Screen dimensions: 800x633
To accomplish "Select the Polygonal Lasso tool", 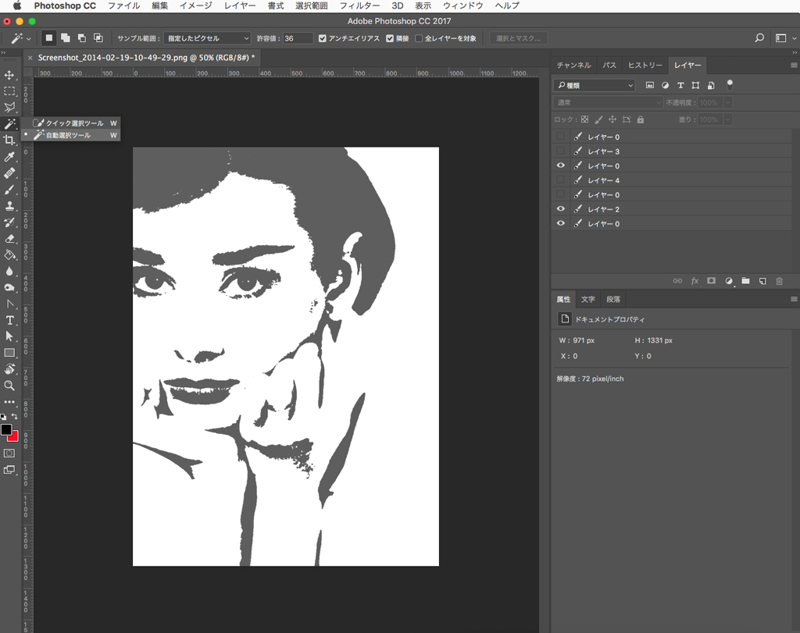I will (x=9, y=108).
